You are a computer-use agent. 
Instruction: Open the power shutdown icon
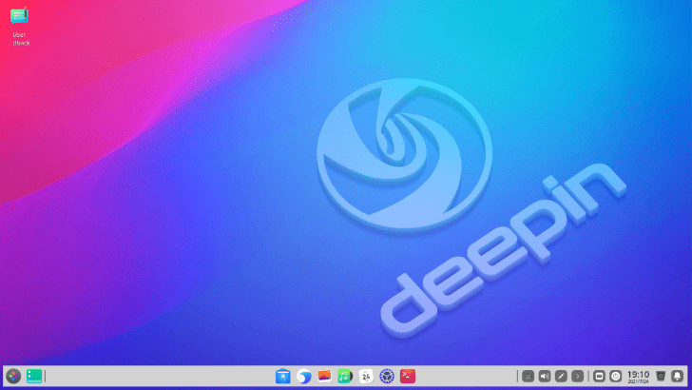tap(616, 377)
